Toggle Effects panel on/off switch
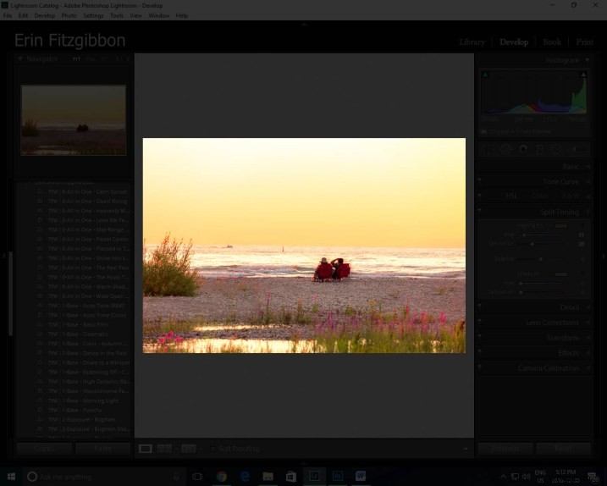Image resolution: width=607 pixels, height=486 pixels. [480, 351]
